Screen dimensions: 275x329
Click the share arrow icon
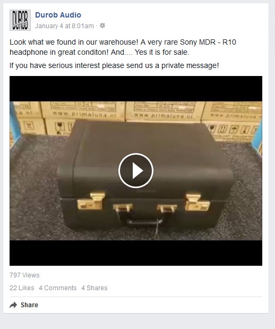tap(13, 305)
